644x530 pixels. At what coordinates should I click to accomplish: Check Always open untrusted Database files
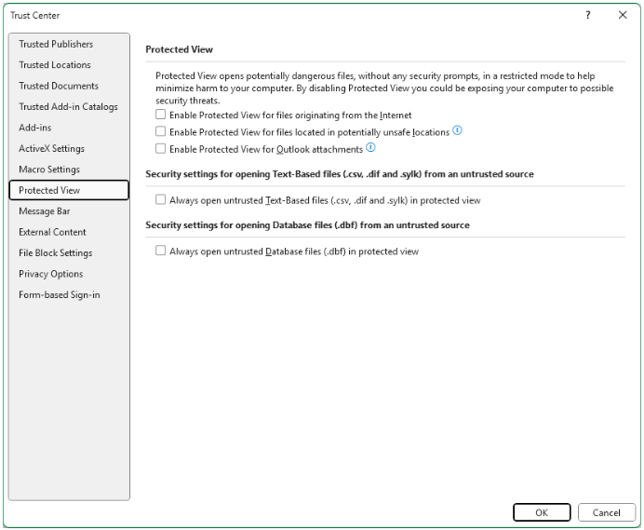pos(161,251)
